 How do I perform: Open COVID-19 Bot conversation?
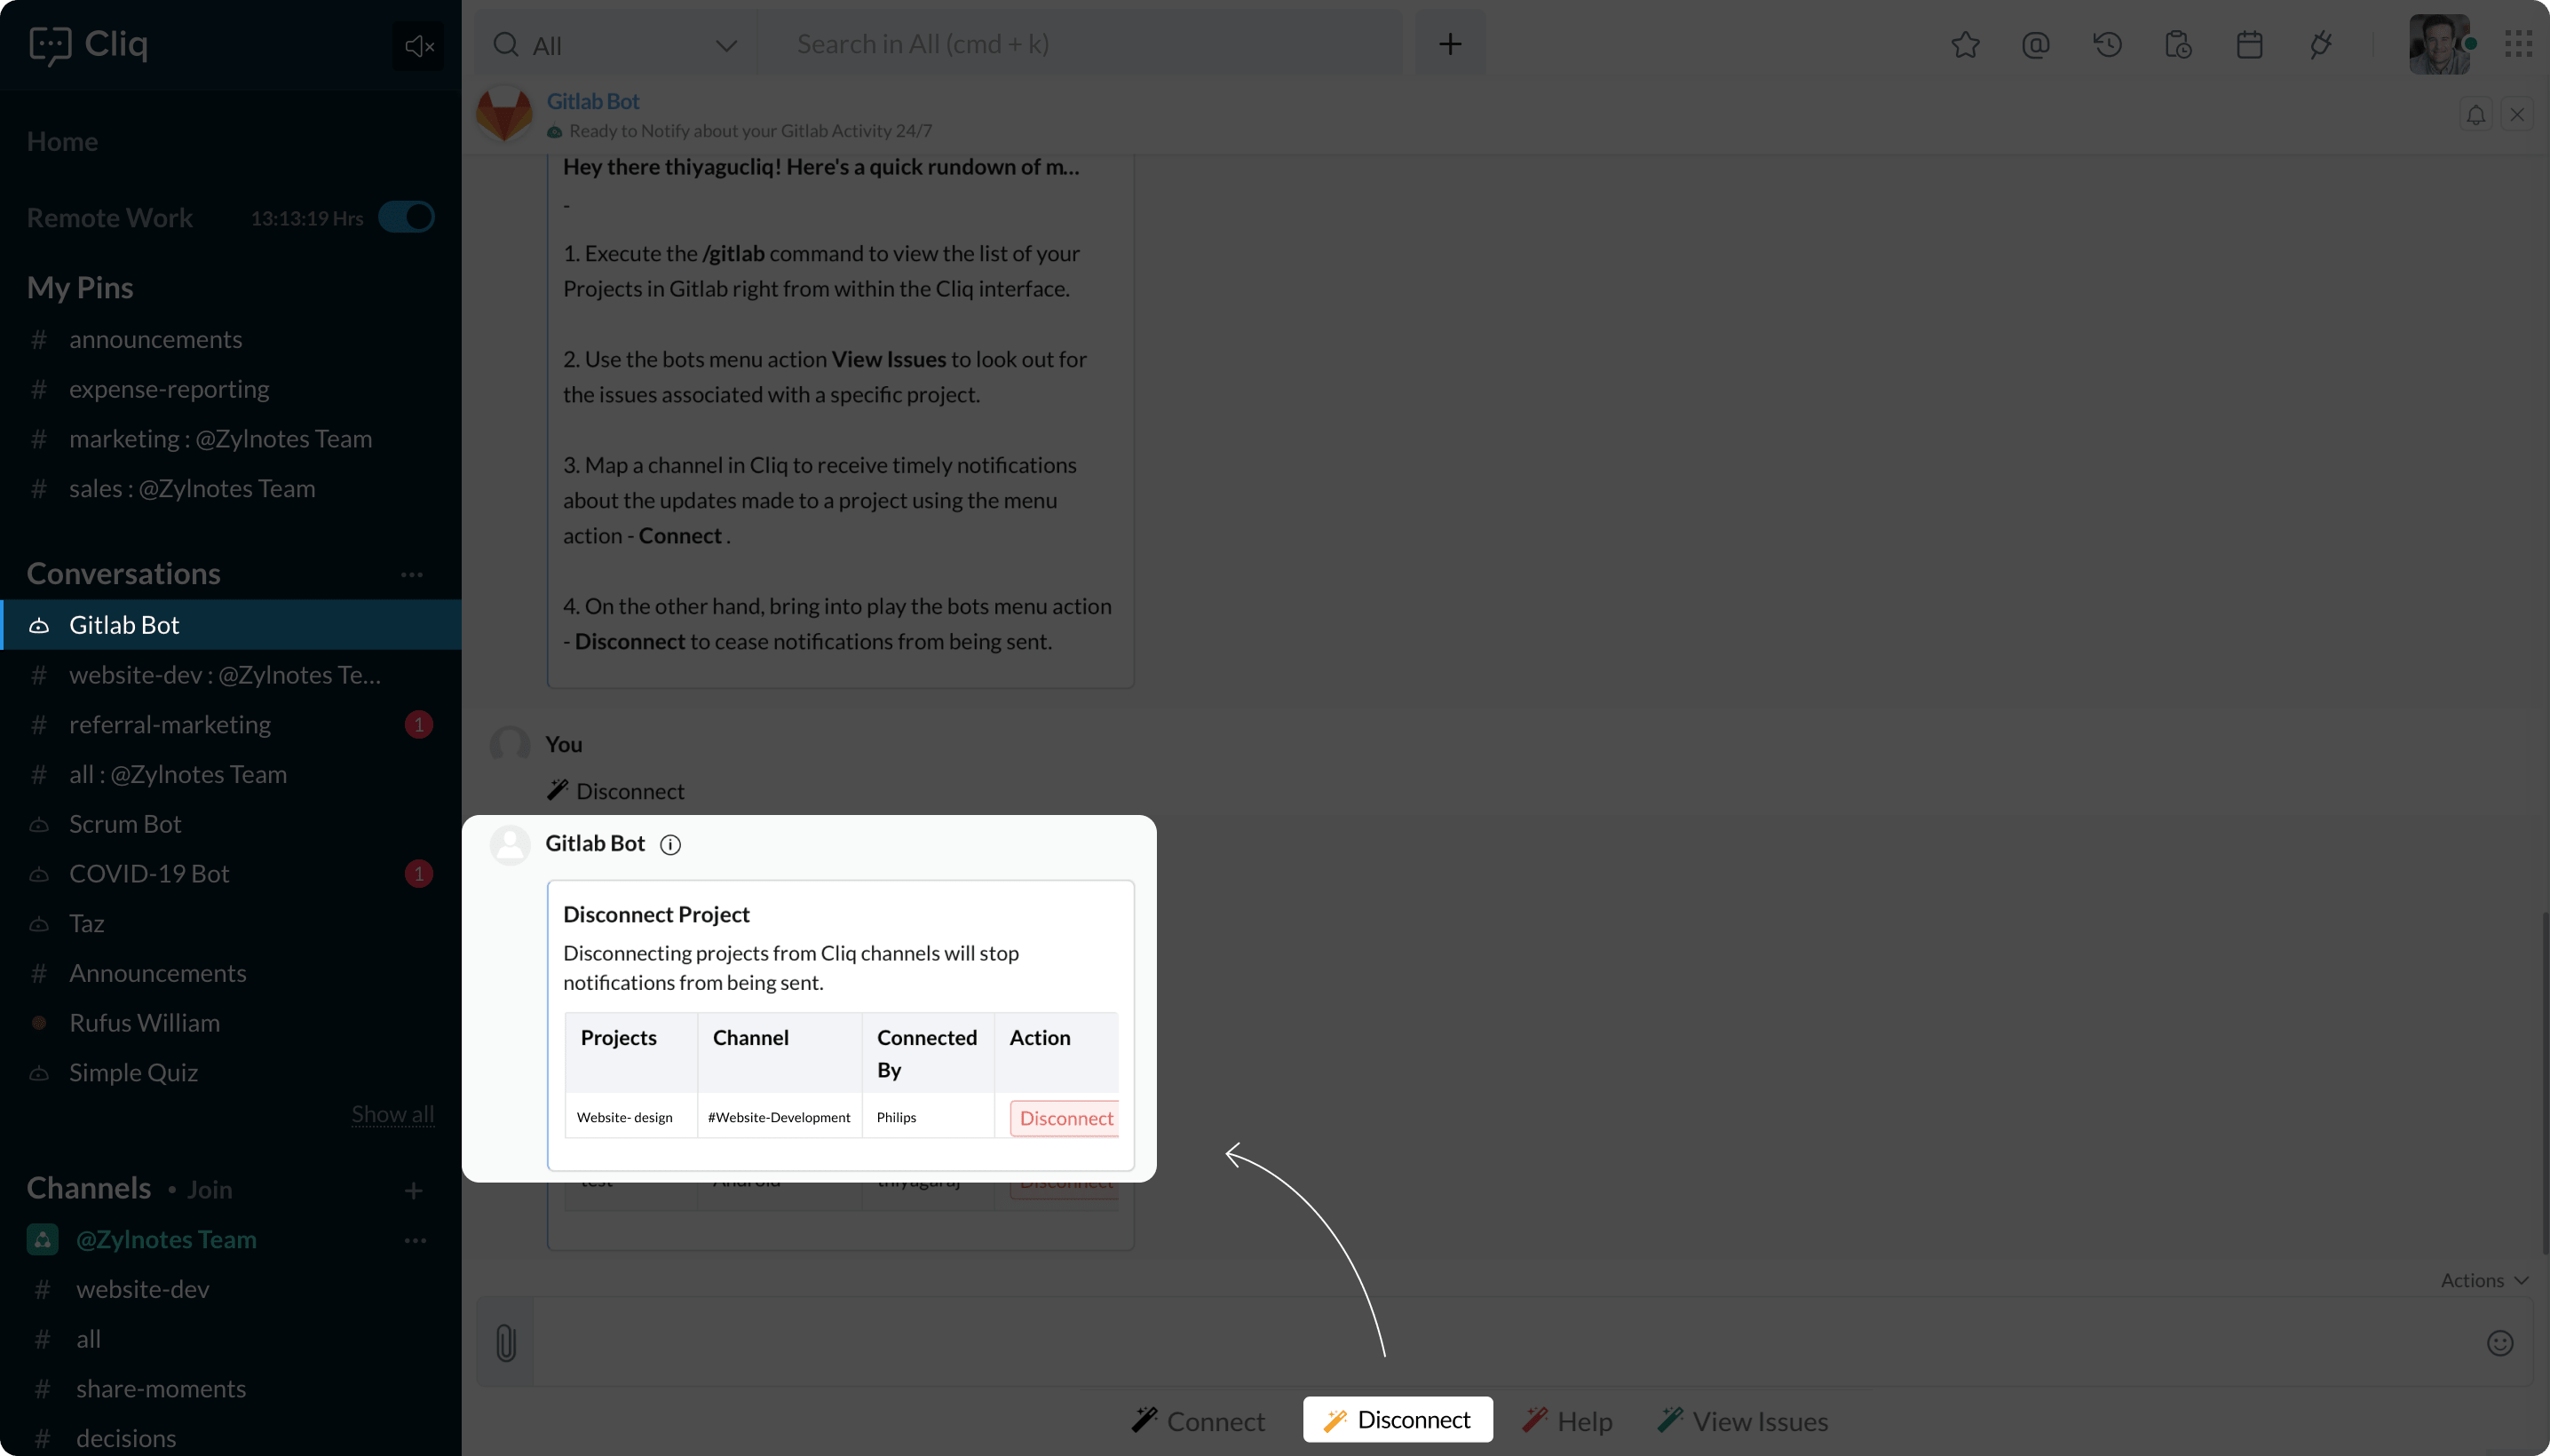(230, 874)
